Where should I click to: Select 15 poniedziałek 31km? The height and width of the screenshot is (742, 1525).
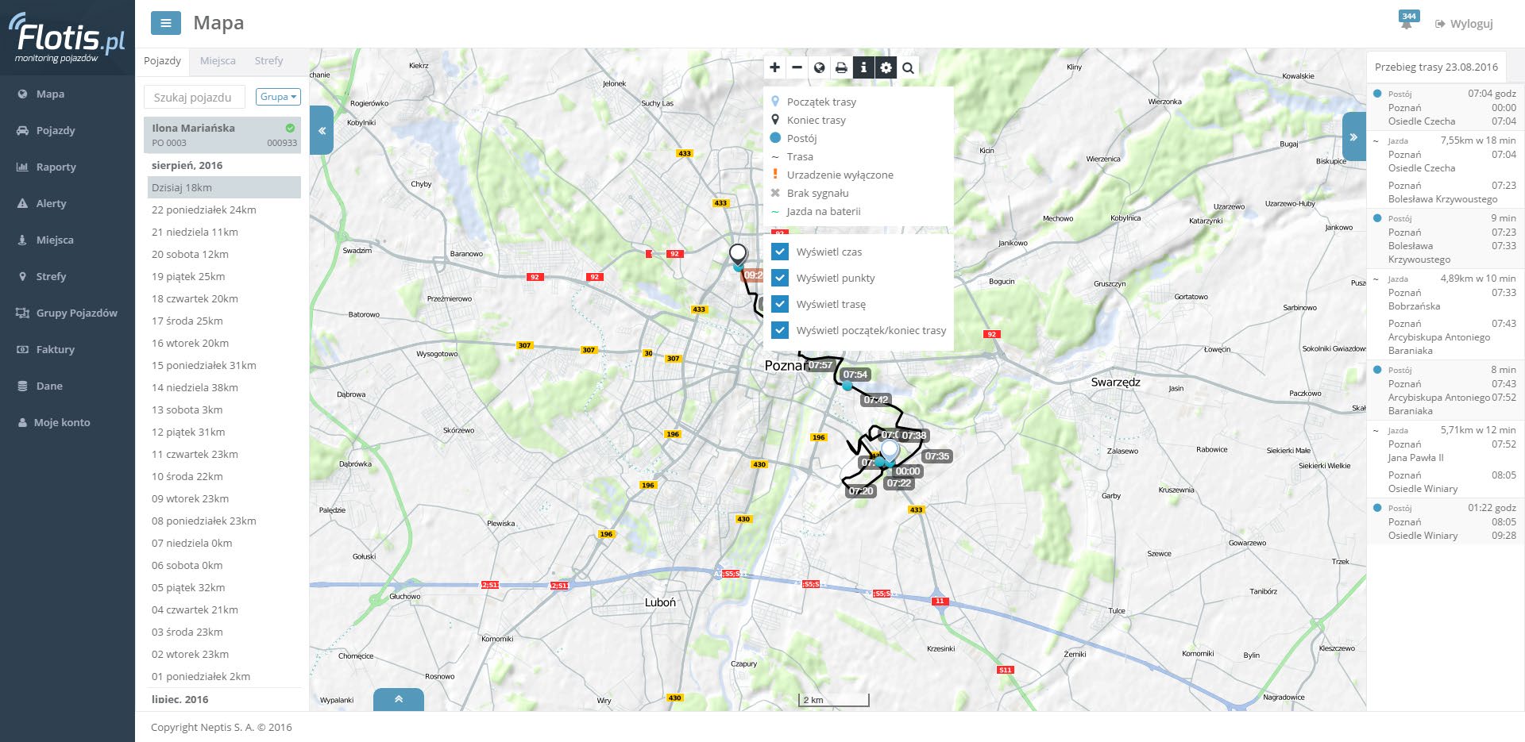(x=224, y=365)
